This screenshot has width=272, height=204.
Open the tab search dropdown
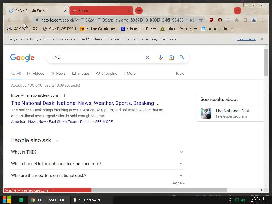tap(237, 11)
